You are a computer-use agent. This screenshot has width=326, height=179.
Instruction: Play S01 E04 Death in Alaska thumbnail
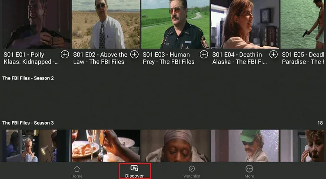point(245,24)
